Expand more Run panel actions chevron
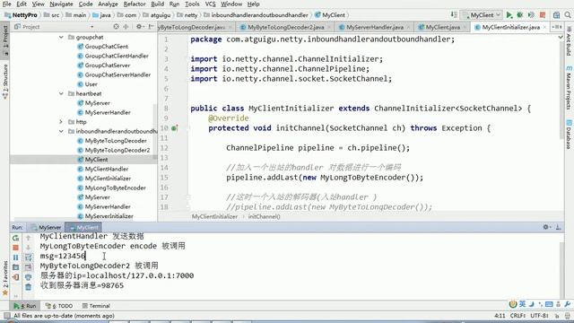The height and width of the screenshot is (323, 574). [16, 296]
